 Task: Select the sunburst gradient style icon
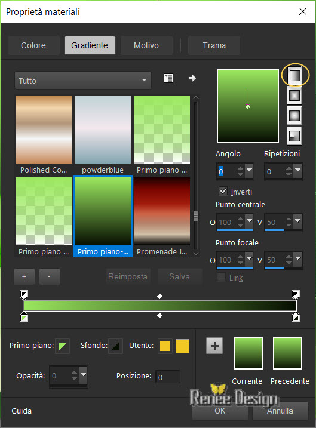294,116
